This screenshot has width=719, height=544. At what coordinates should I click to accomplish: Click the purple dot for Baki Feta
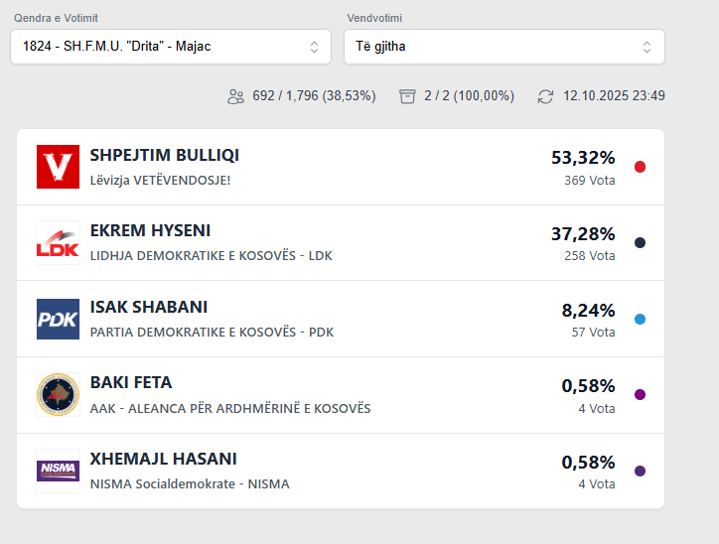coord(640,394)
